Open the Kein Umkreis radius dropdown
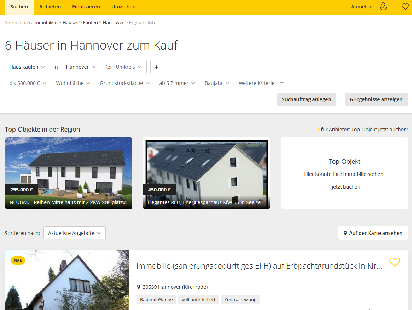This screenshot has width=412, height=310. 123,67
